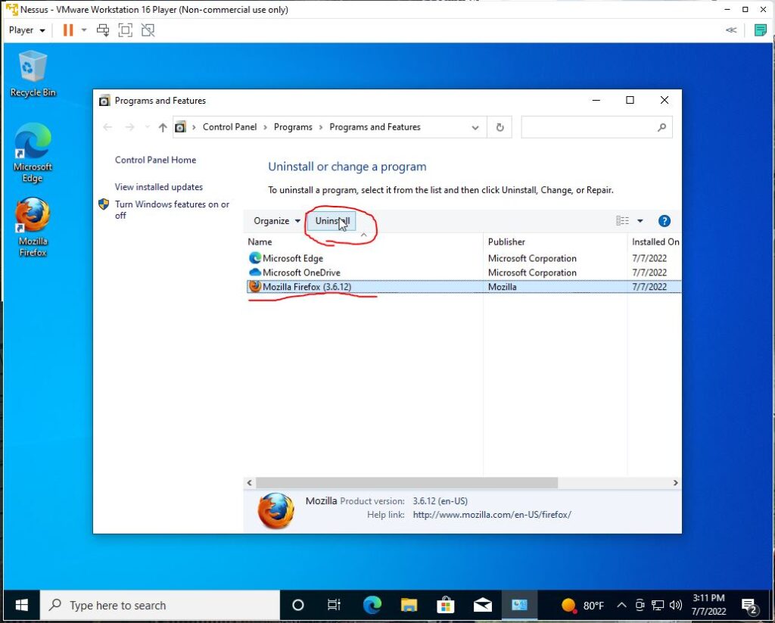Click Programs and Features breadcrumb
775x623 pixels.
[375, 127]
